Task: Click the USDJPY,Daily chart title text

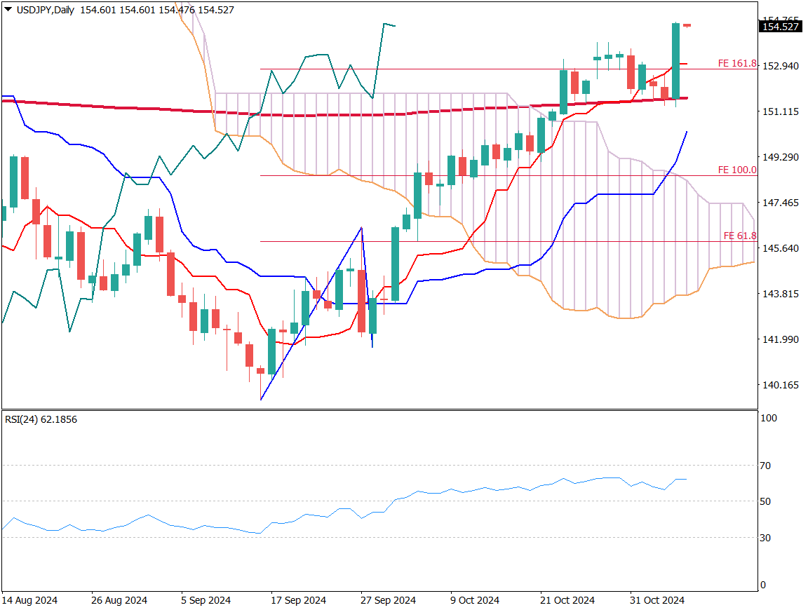Action: 44,10
